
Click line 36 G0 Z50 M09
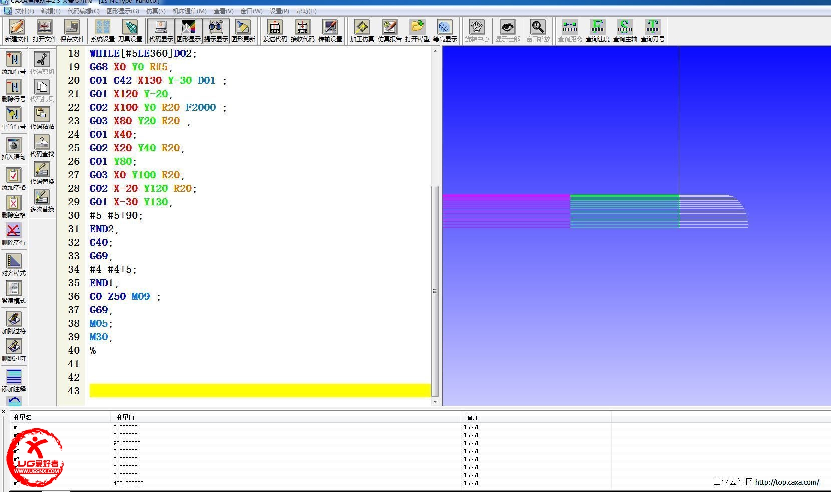(125, 296)
